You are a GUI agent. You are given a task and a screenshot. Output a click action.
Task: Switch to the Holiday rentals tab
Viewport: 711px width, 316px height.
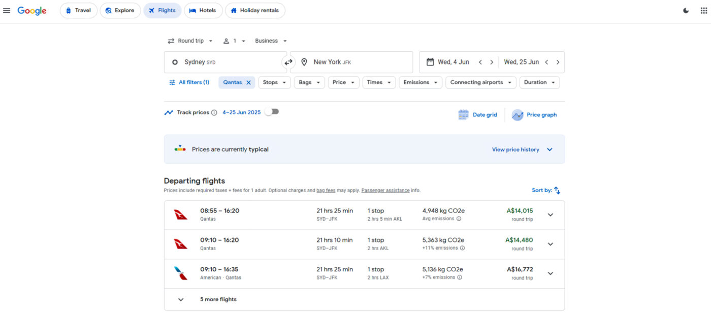[255, 11]
